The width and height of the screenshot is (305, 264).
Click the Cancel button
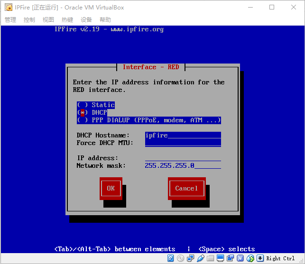[187, 188]
